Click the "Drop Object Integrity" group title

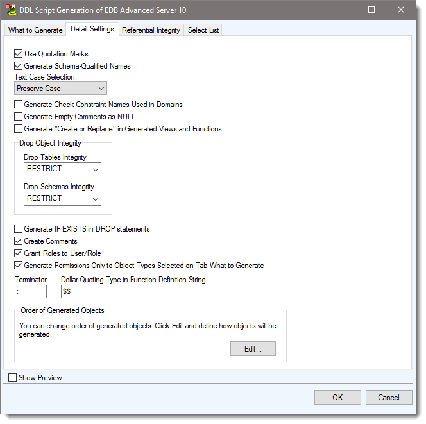click(50, 143)
